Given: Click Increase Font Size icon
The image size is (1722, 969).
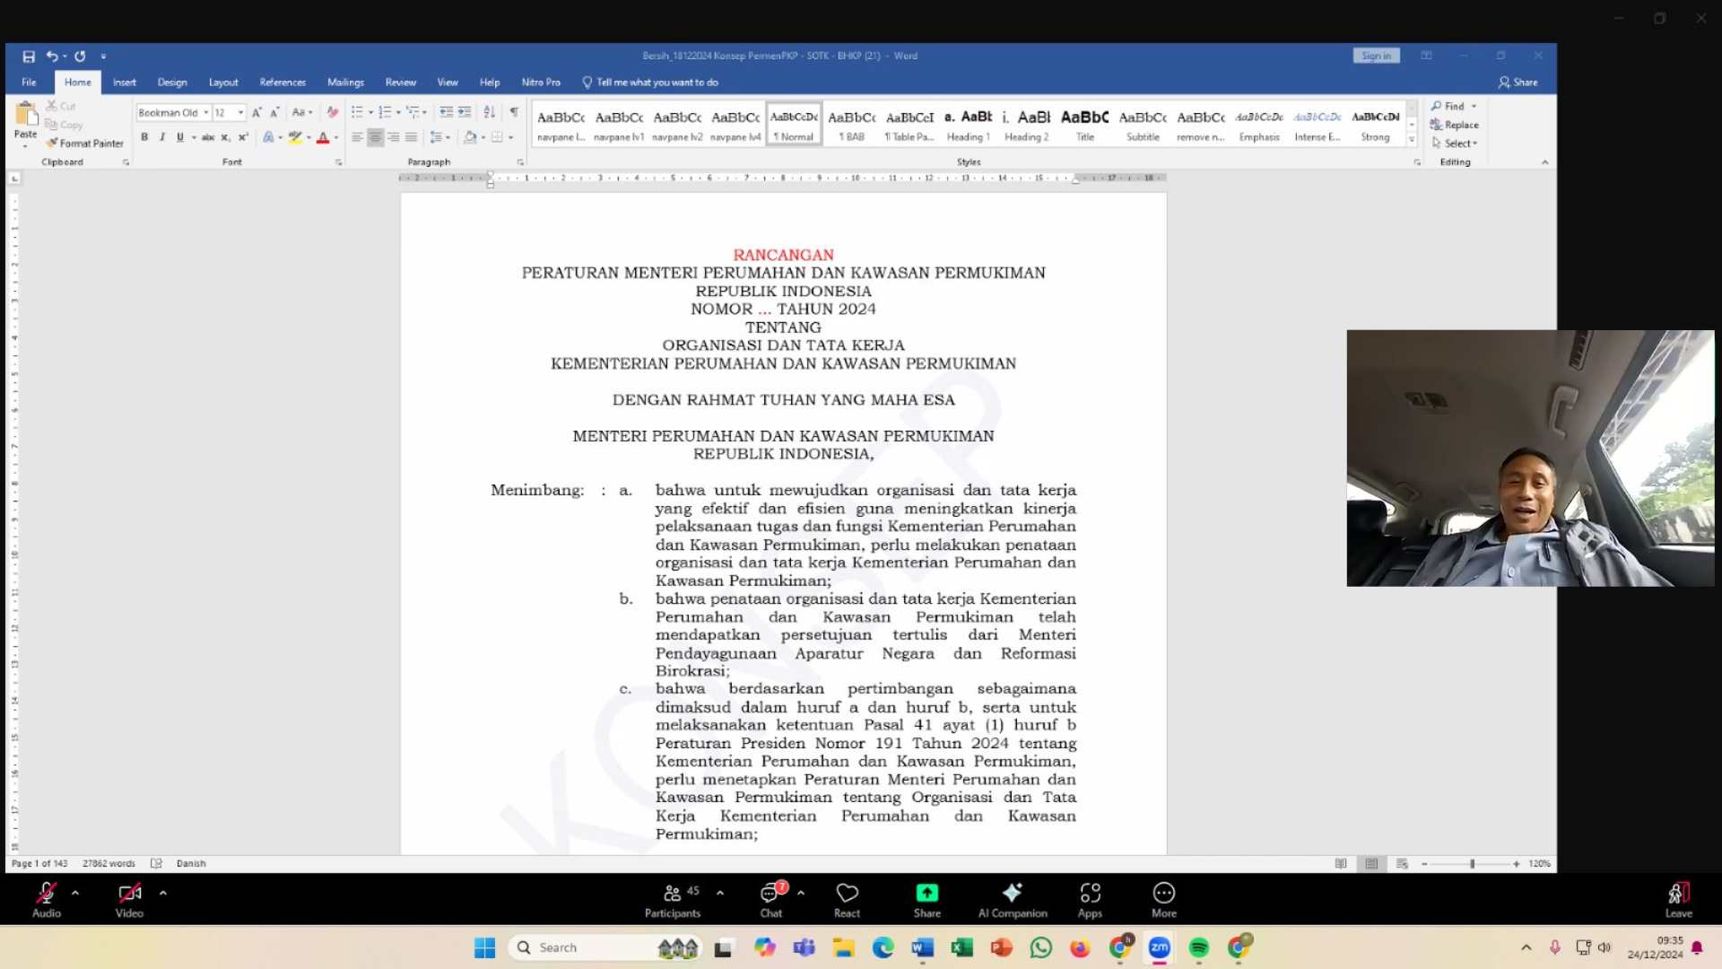Looking at the screenshot, I should [257, 112].
